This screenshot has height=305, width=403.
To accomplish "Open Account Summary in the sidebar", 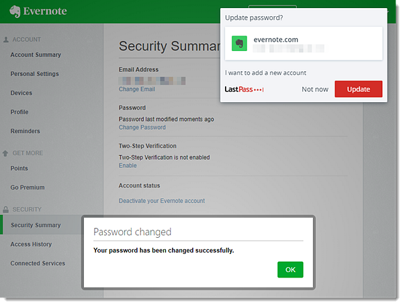I will pos(36,55).
